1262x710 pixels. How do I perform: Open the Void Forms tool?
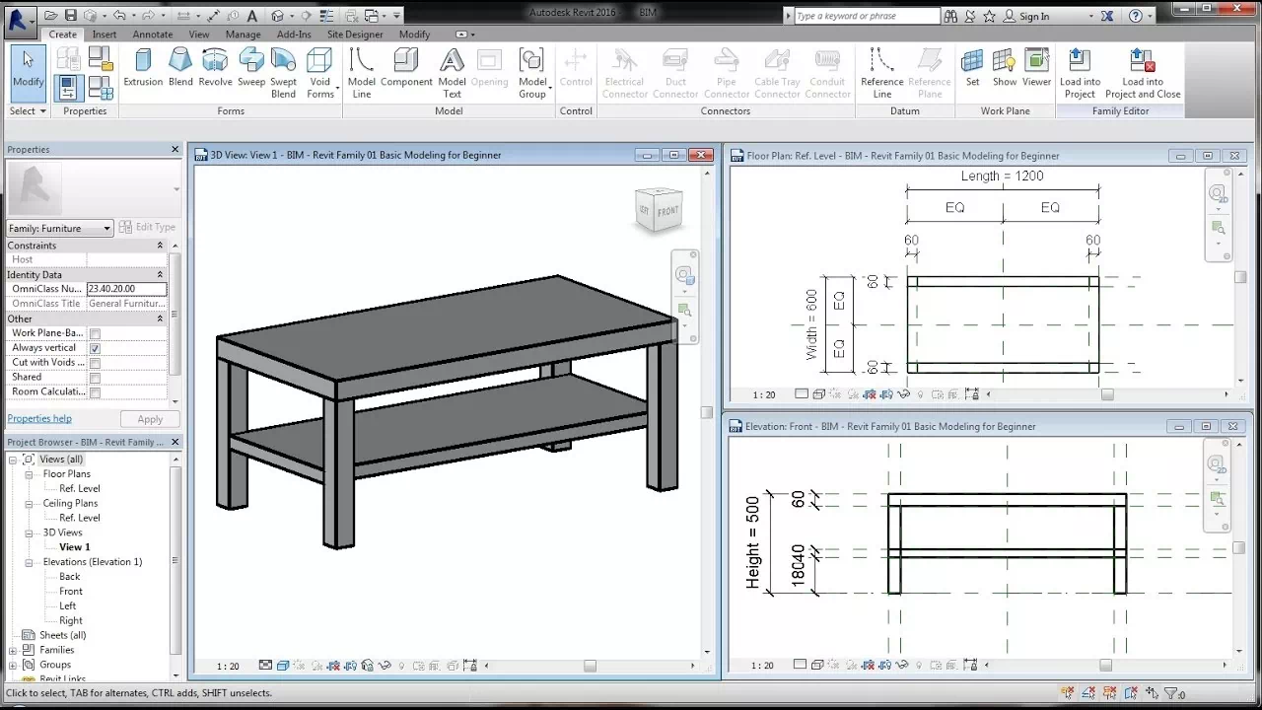tap(320, 69)
